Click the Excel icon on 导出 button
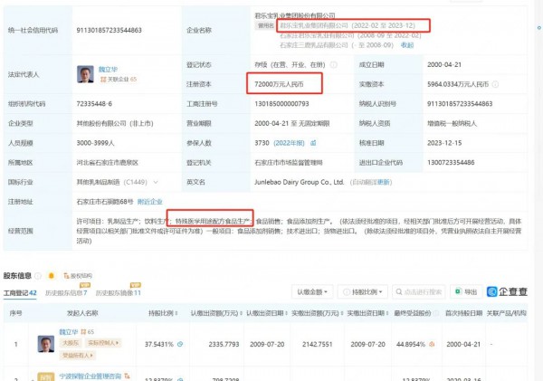 (x=458, y=291)
